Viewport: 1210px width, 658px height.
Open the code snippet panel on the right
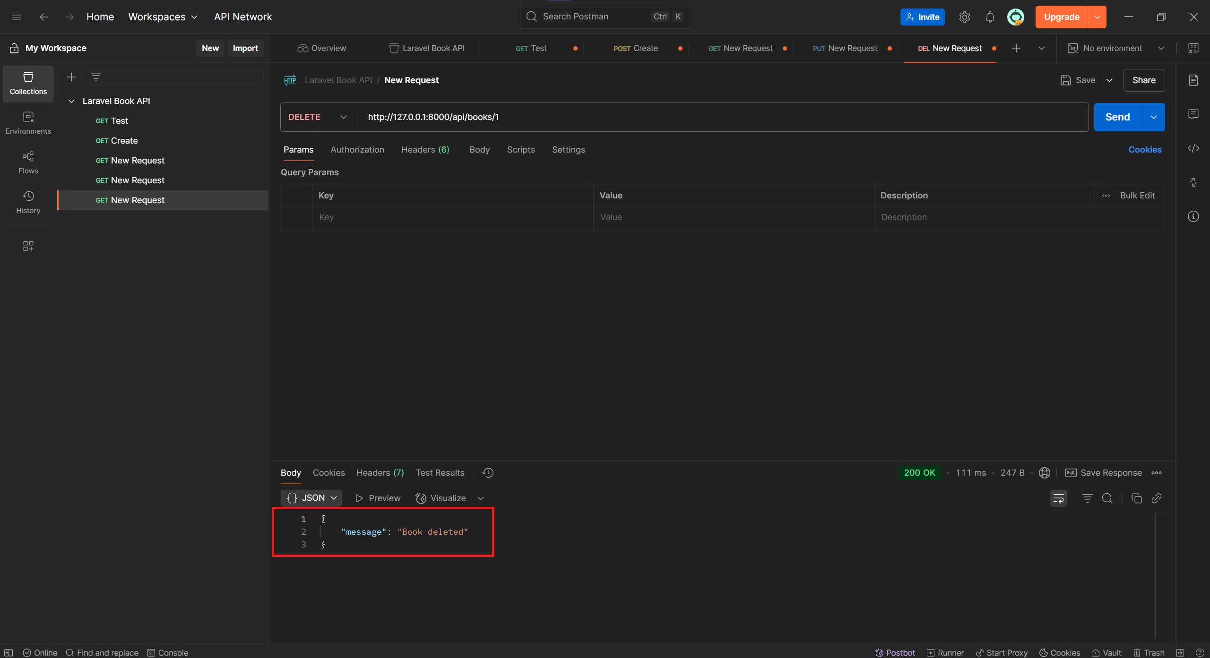pyautogui.click(x=1193, y=148)
